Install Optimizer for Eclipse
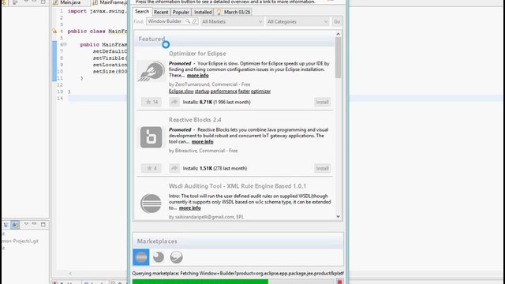The height and width of the screenshot is (284, 505). [322, 102]
